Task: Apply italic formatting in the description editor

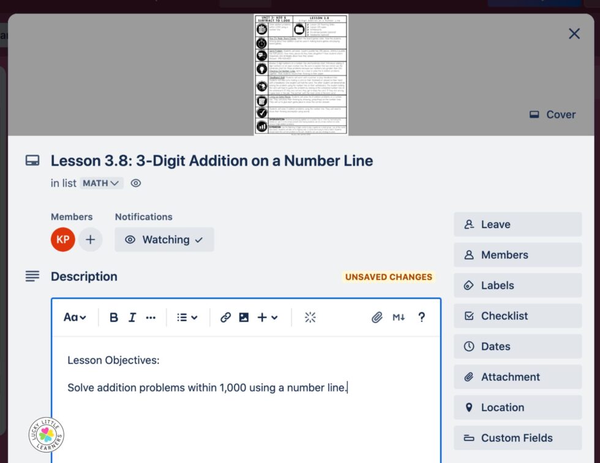Action: click(133, 317)
